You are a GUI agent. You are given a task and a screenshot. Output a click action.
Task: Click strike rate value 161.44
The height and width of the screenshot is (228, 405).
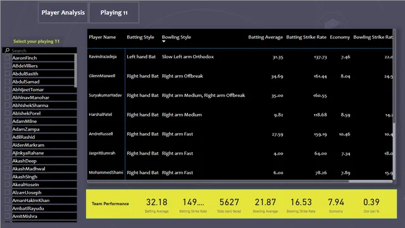pos(320,76)
